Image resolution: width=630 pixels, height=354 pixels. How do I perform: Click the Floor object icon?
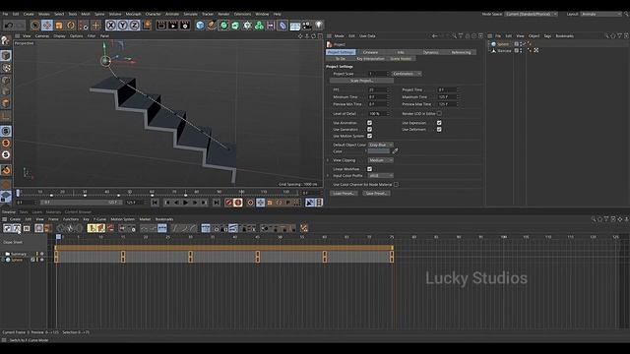[295, 26]
